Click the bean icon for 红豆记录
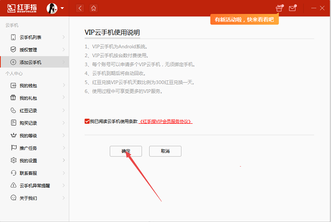The width and height of the screenshot is (331, 222). (x=13, y=110)
